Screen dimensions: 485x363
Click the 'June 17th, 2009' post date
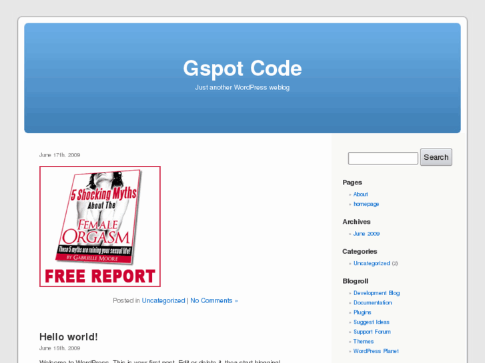coord(59,155)
